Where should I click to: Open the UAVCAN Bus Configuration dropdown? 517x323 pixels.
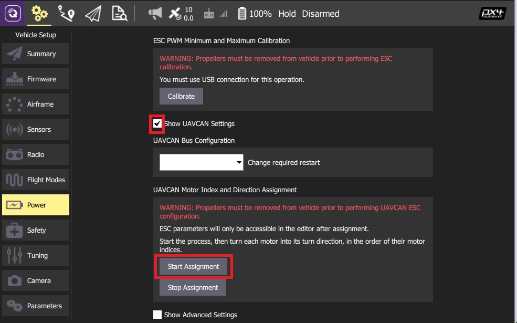point(201,162)
